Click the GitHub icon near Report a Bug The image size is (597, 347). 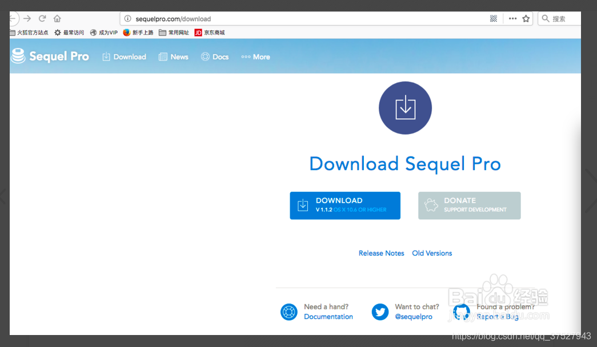pyautogui.click(x=462, y=312)
